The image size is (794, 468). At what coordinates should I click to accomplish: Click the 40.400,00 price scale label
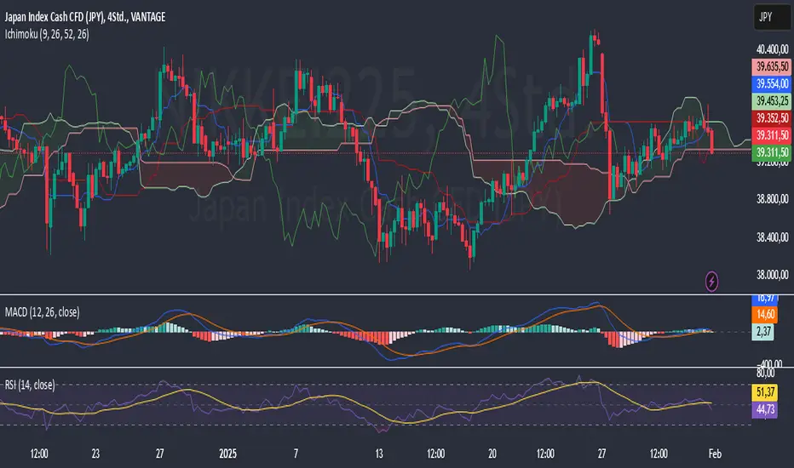coord(772,49)
